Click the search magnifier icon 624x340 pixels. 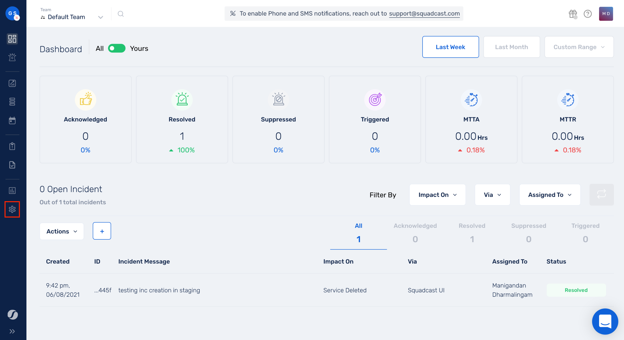121,14
